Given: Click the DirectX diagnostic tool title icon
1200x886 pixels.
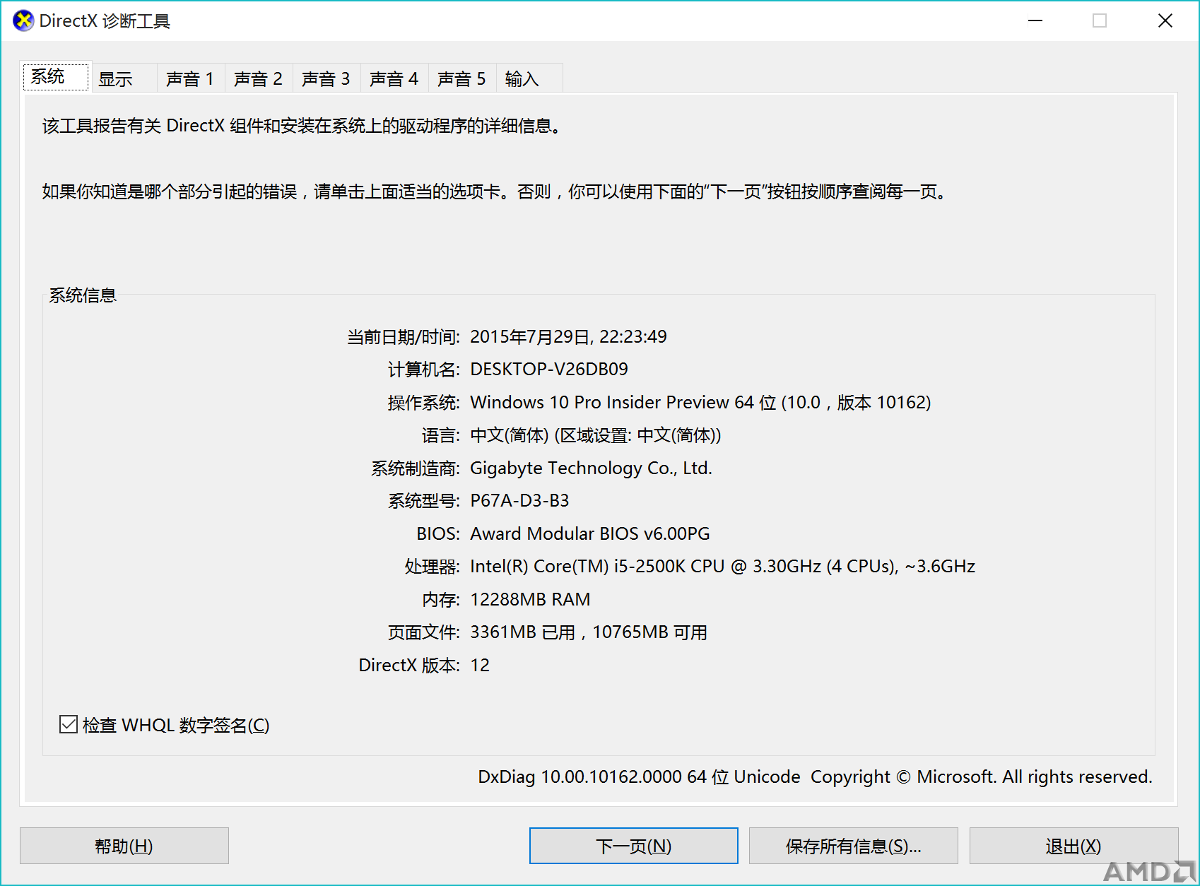Looking at the screenshot, I should point(23,21).
